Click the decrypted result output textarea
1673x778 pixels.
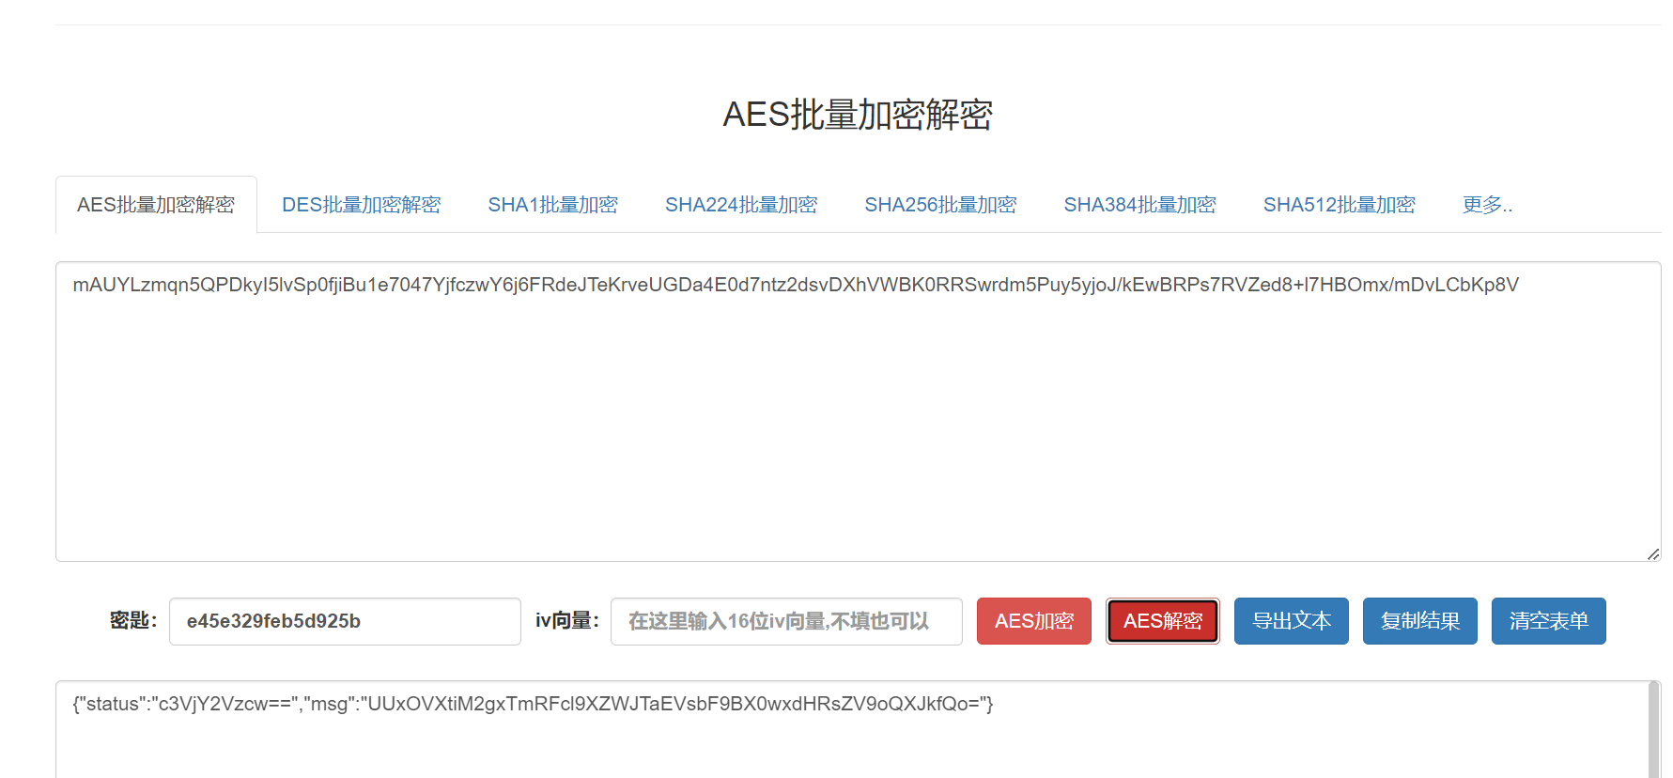pyautogui.click(x=850, y=730)
